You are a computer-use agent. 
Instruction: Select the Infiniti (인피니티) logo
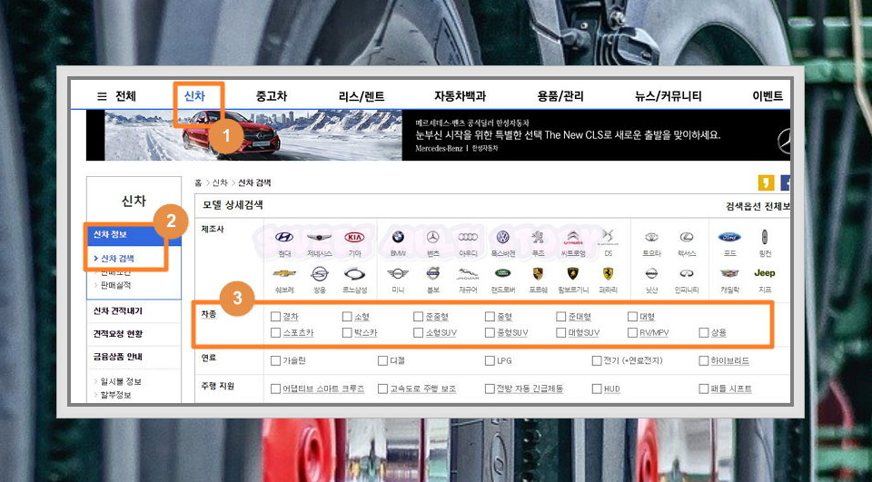tap(687, 273)
